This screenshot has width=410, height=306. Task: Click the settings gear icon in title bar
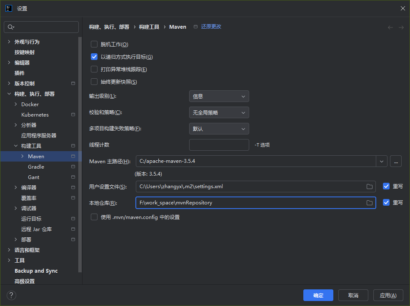click(x=8, y=8)
